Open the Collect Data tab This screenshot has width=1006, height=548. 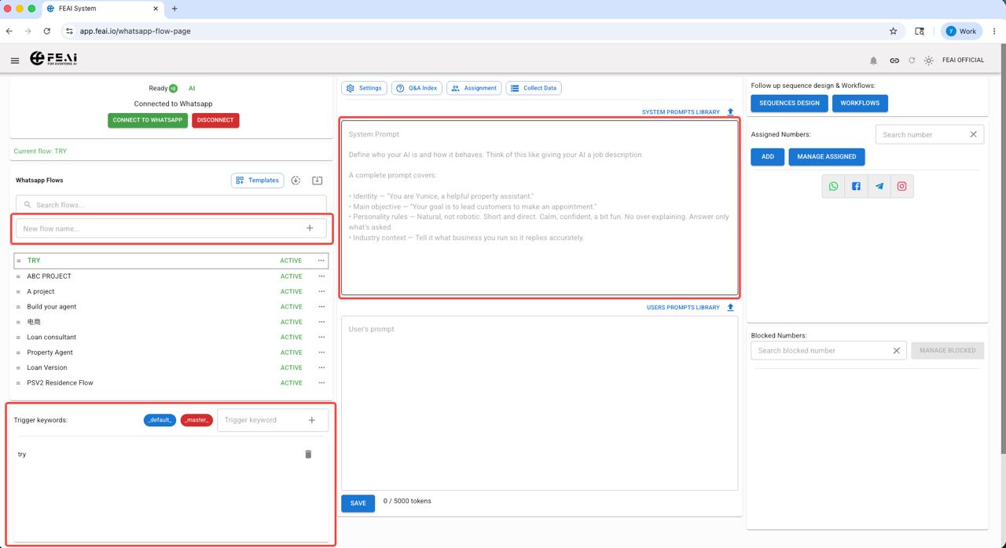[x=534, y=88]
